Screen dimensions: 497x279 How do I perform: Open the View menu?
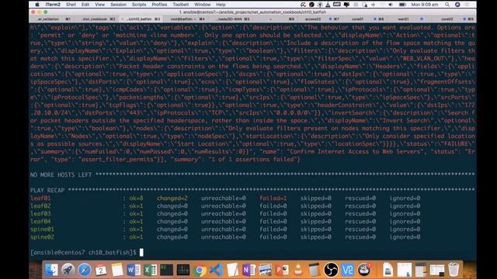pyautogui.click(x=99, y=5)
